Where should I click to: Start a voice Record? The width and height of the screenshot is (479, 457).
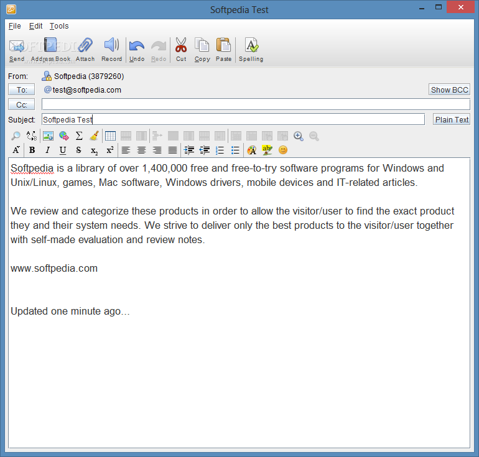point(111,50)
